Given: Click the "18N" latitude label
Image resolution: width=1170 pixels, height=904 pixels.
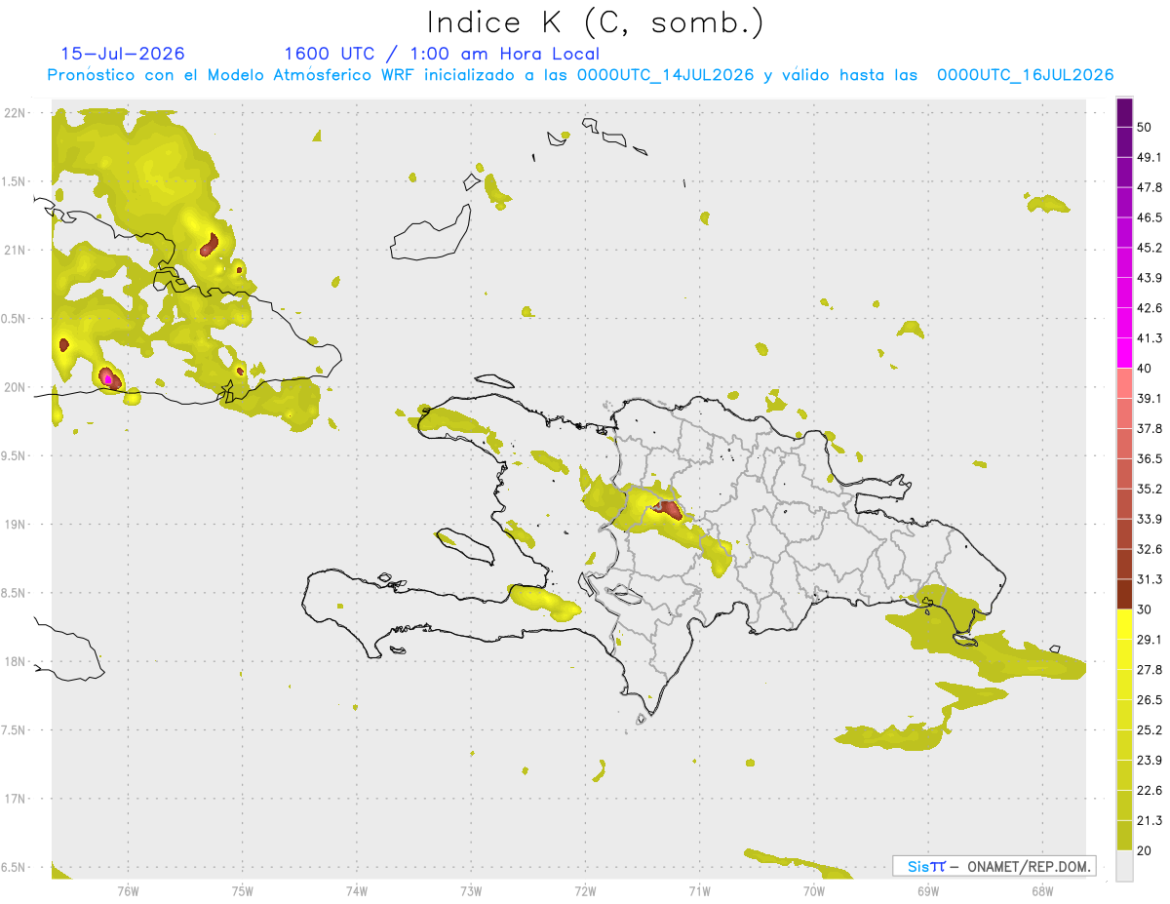Looking at the screenshot, I should [17, 661].
